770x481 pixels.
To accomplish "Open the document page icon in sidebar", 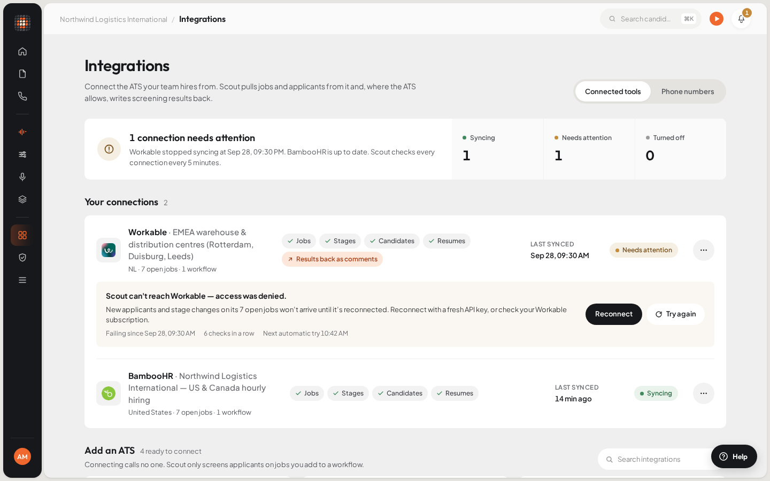I will [22, 74].
